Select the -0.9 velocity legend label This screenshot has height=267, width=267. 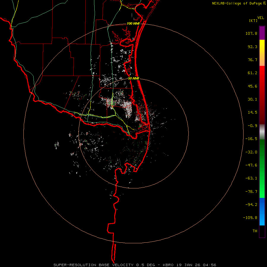point(252,126)
